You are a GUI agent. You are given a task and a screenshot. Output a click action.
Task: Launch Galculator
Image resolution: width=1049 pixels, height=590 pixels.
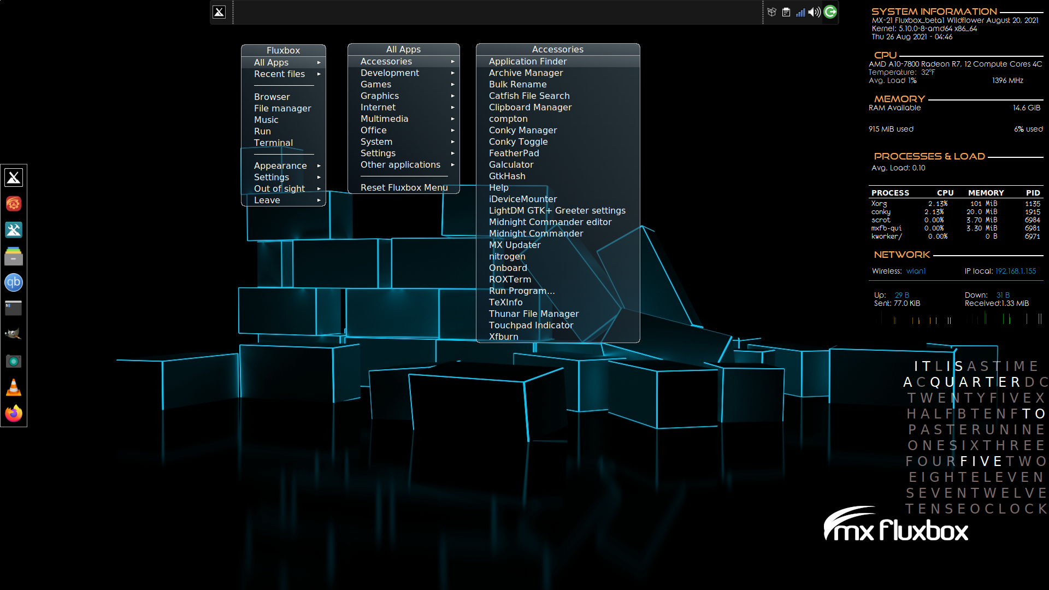tap(558, 165)
